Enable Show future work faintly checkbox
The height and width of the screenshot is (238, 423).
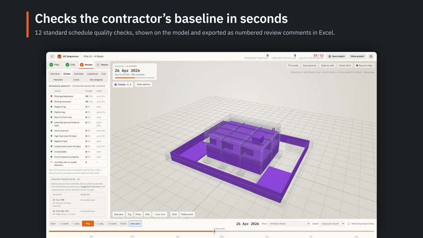pyautogui.click(x=349, y=224)
